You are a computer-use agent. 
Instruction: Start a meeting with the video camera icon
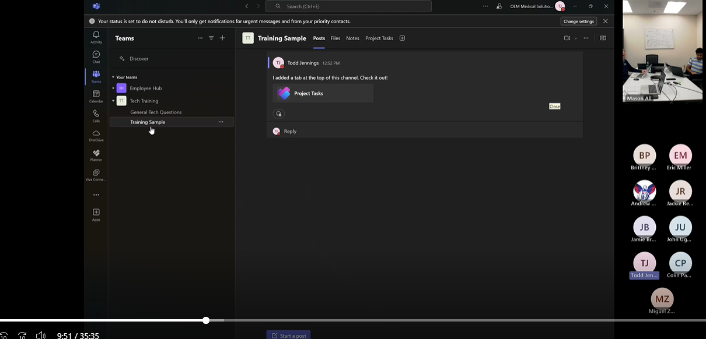point(567,38)
